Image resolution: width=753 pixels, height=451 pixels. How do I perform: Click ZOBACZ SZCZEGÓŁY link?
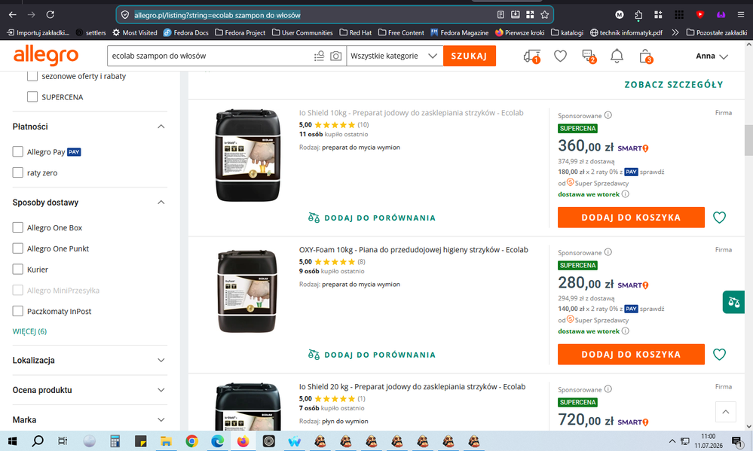pos(673,84)
